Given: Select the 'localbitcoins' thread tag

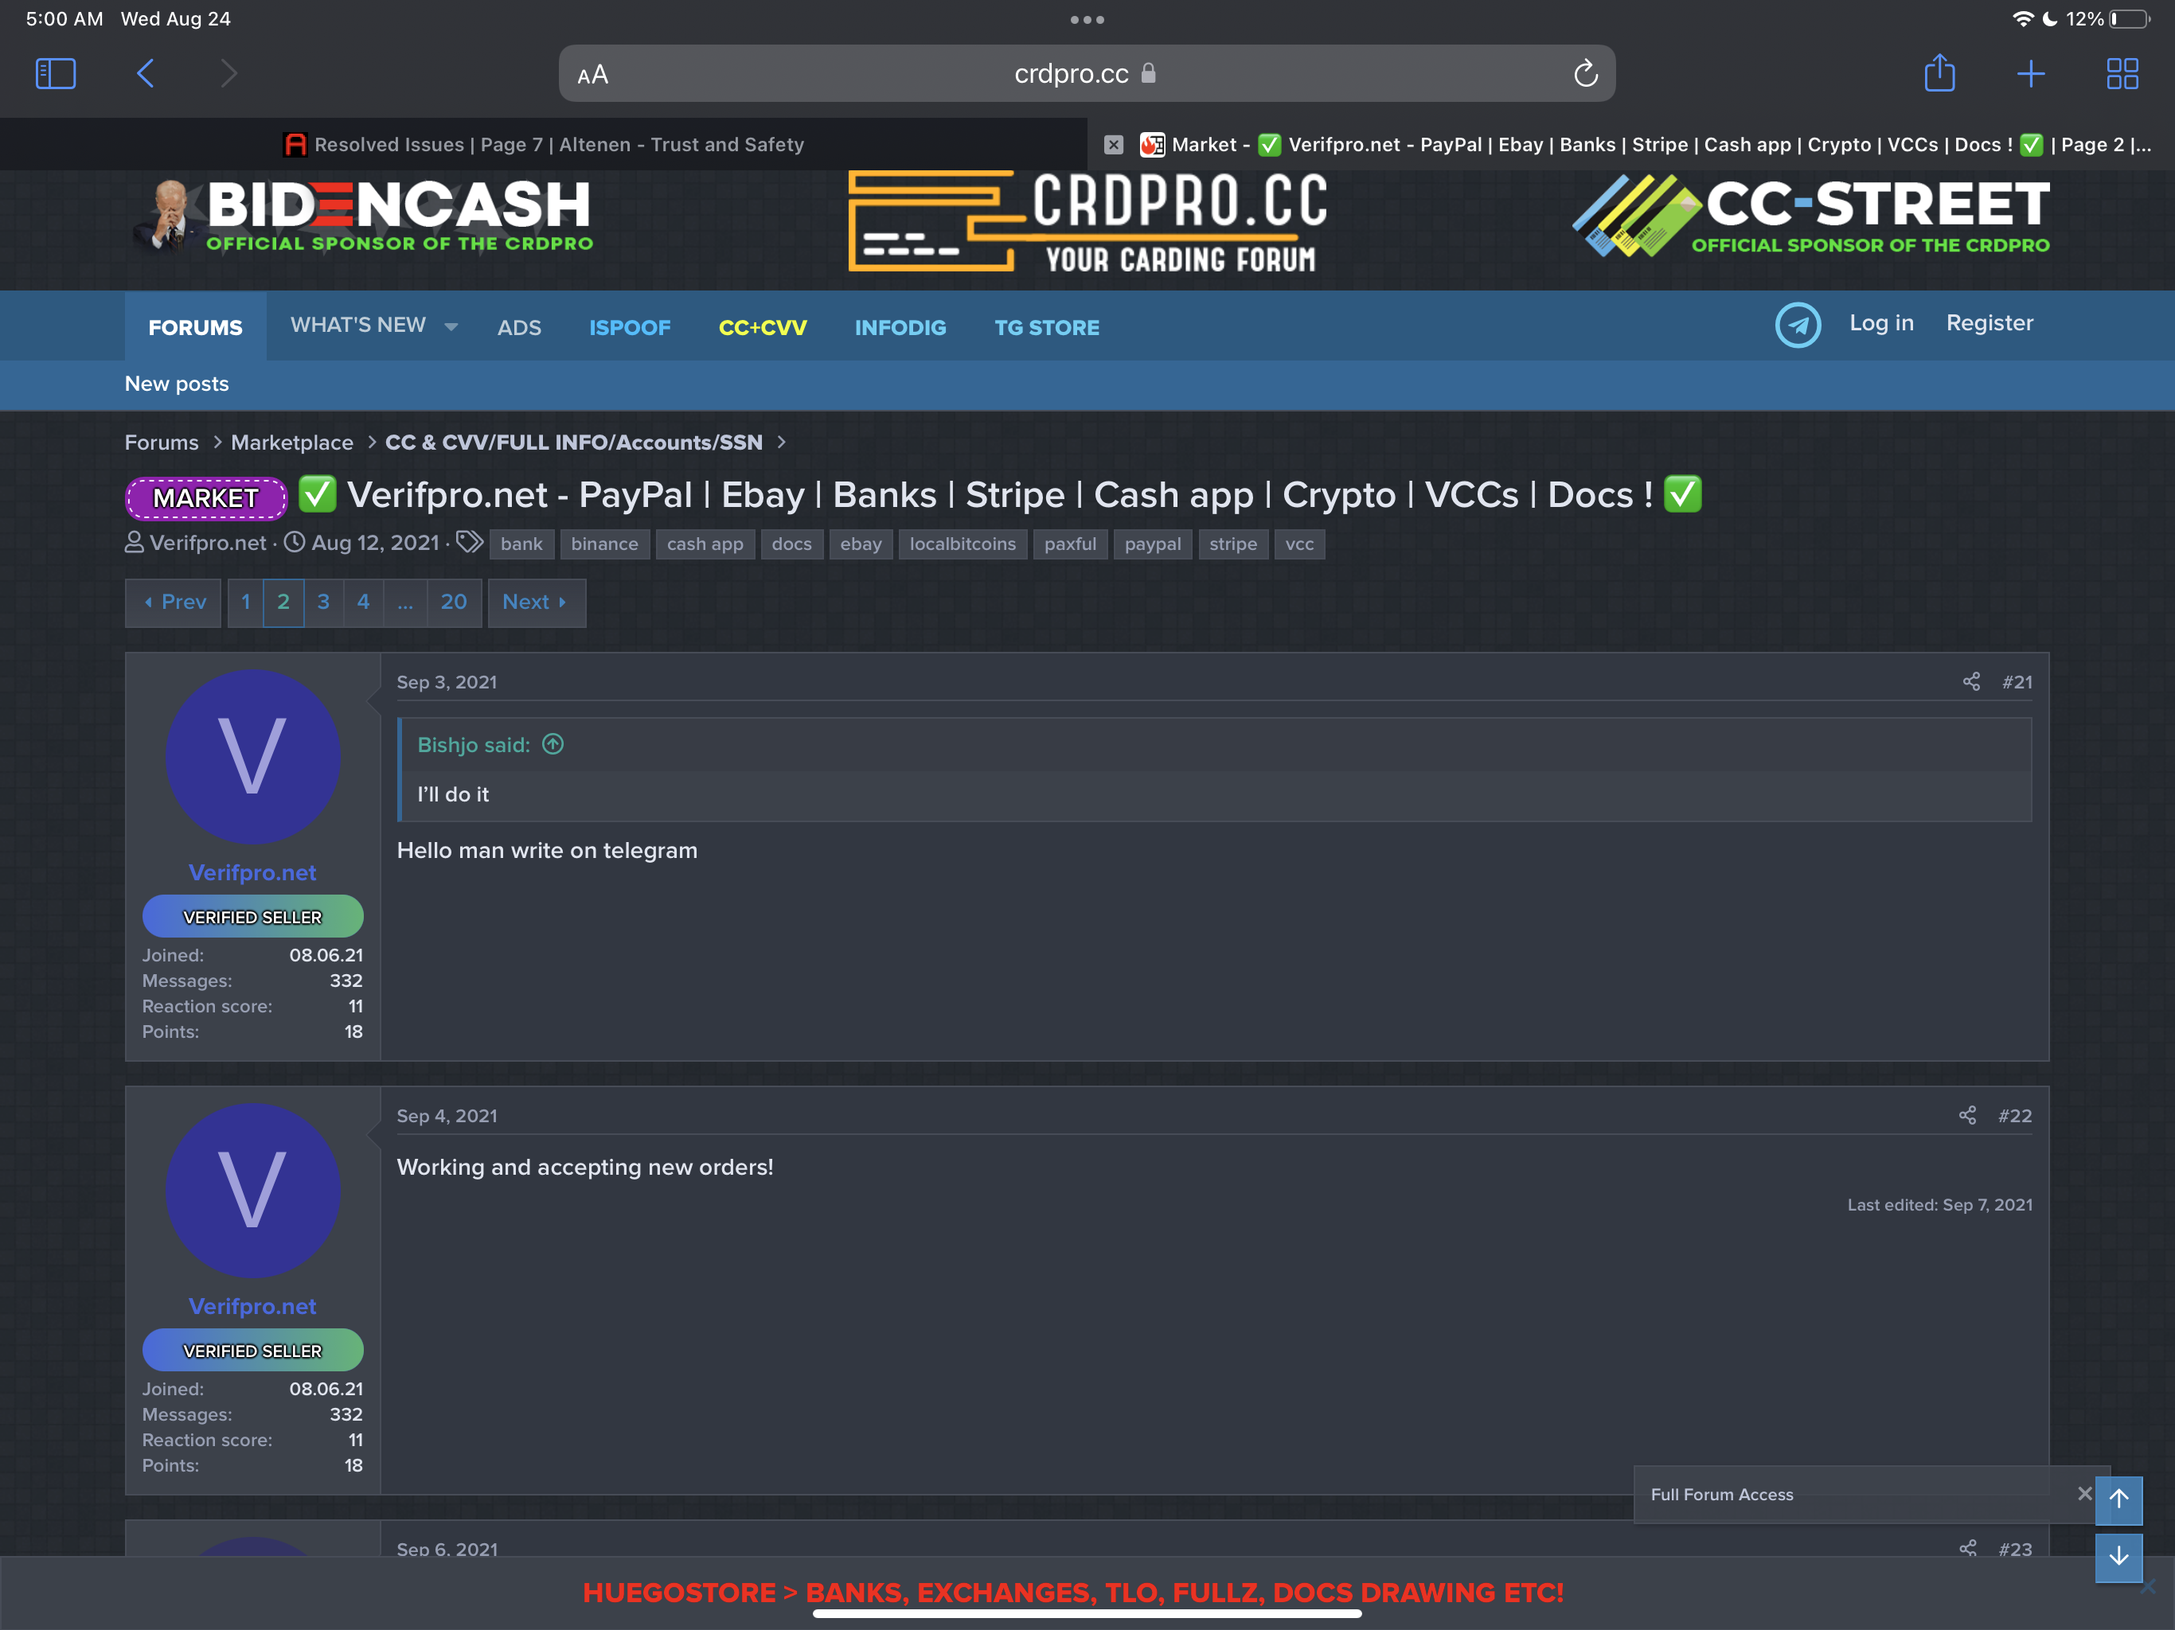Looking at the screenshot, I should pos(962,544).
